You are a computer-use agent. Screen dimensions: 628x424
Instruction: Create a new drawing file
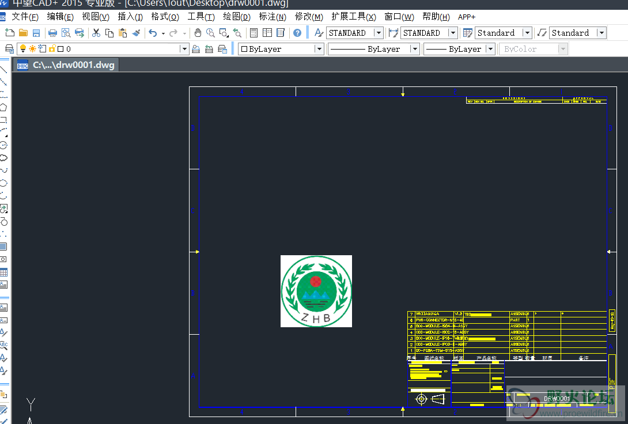10,33
